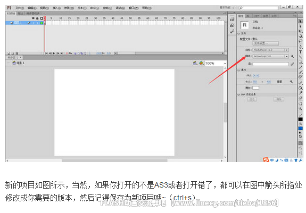Screen dimensions: 306x213
Task: Select the Text (T) tool
Action: tap(300, 52)
